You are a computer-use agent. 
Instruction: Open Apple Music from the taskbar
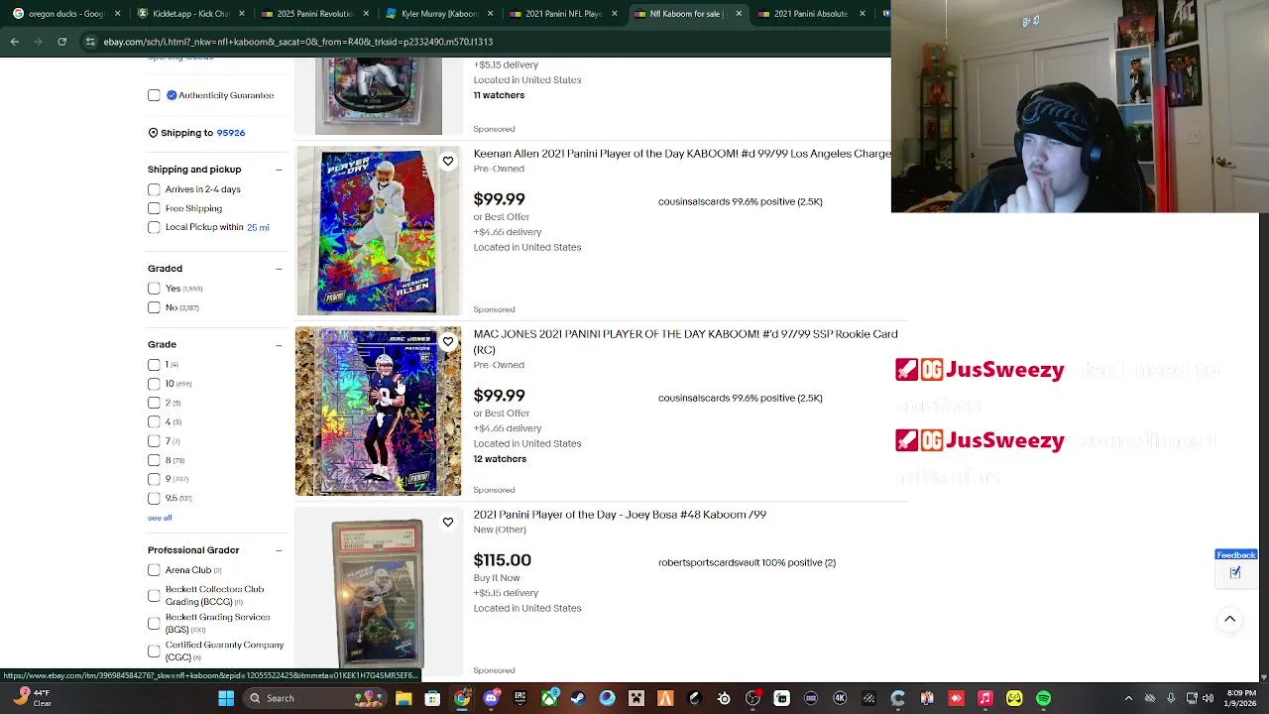pos(984,698)
